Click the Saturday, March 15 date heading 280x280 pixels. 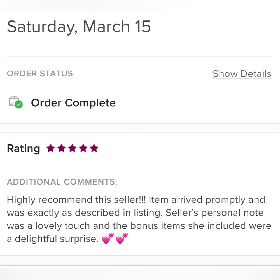point(79,27)
